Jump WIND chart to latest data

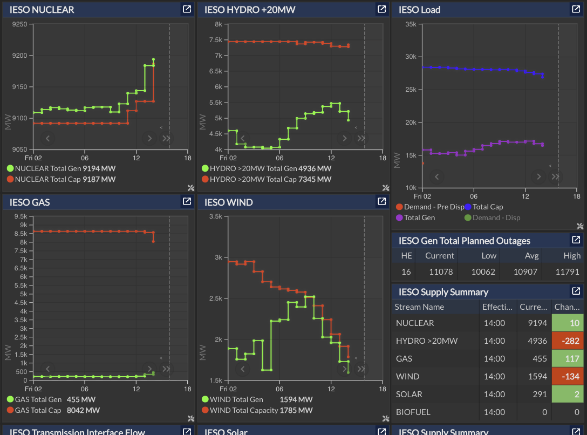click(x=361, y=369)
